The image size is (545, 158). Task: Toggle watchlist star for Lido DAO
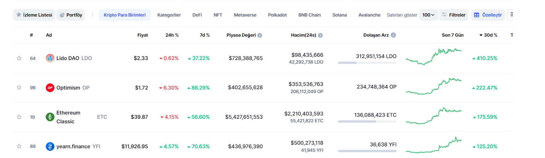pos(19,58)
